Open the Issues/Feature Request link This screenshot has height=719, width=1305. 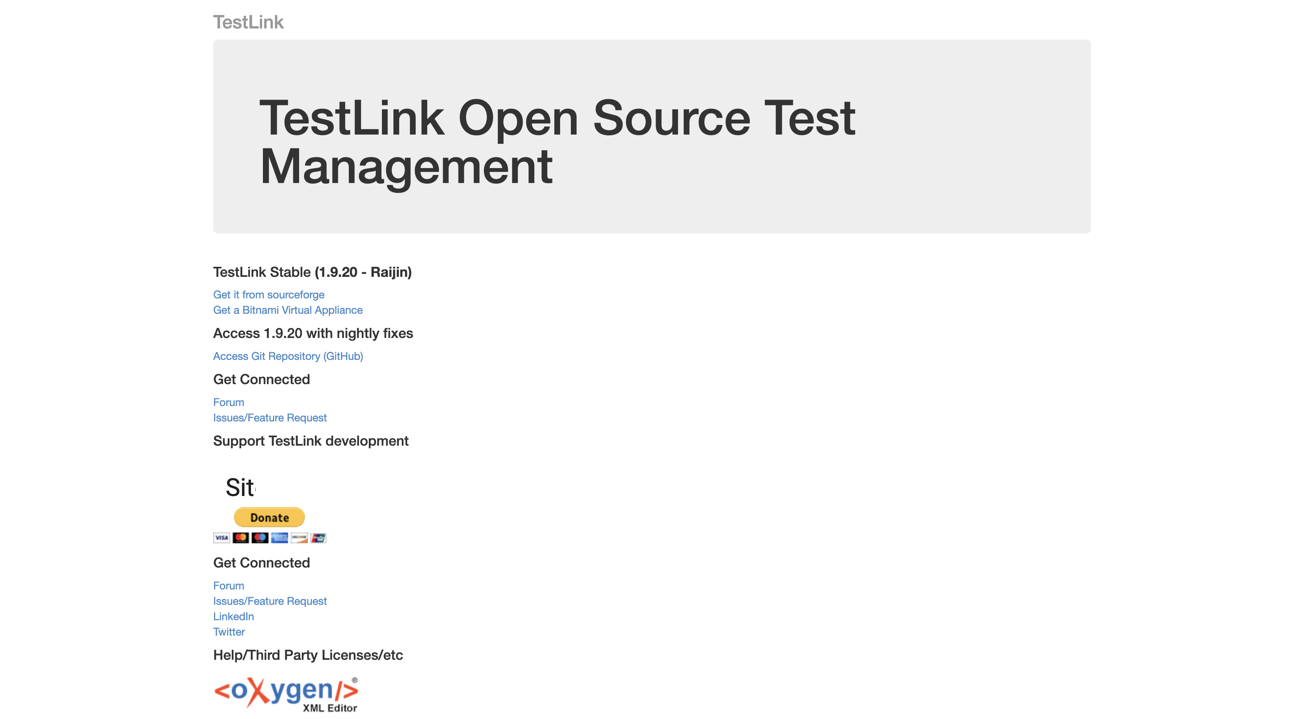point(269,418)
